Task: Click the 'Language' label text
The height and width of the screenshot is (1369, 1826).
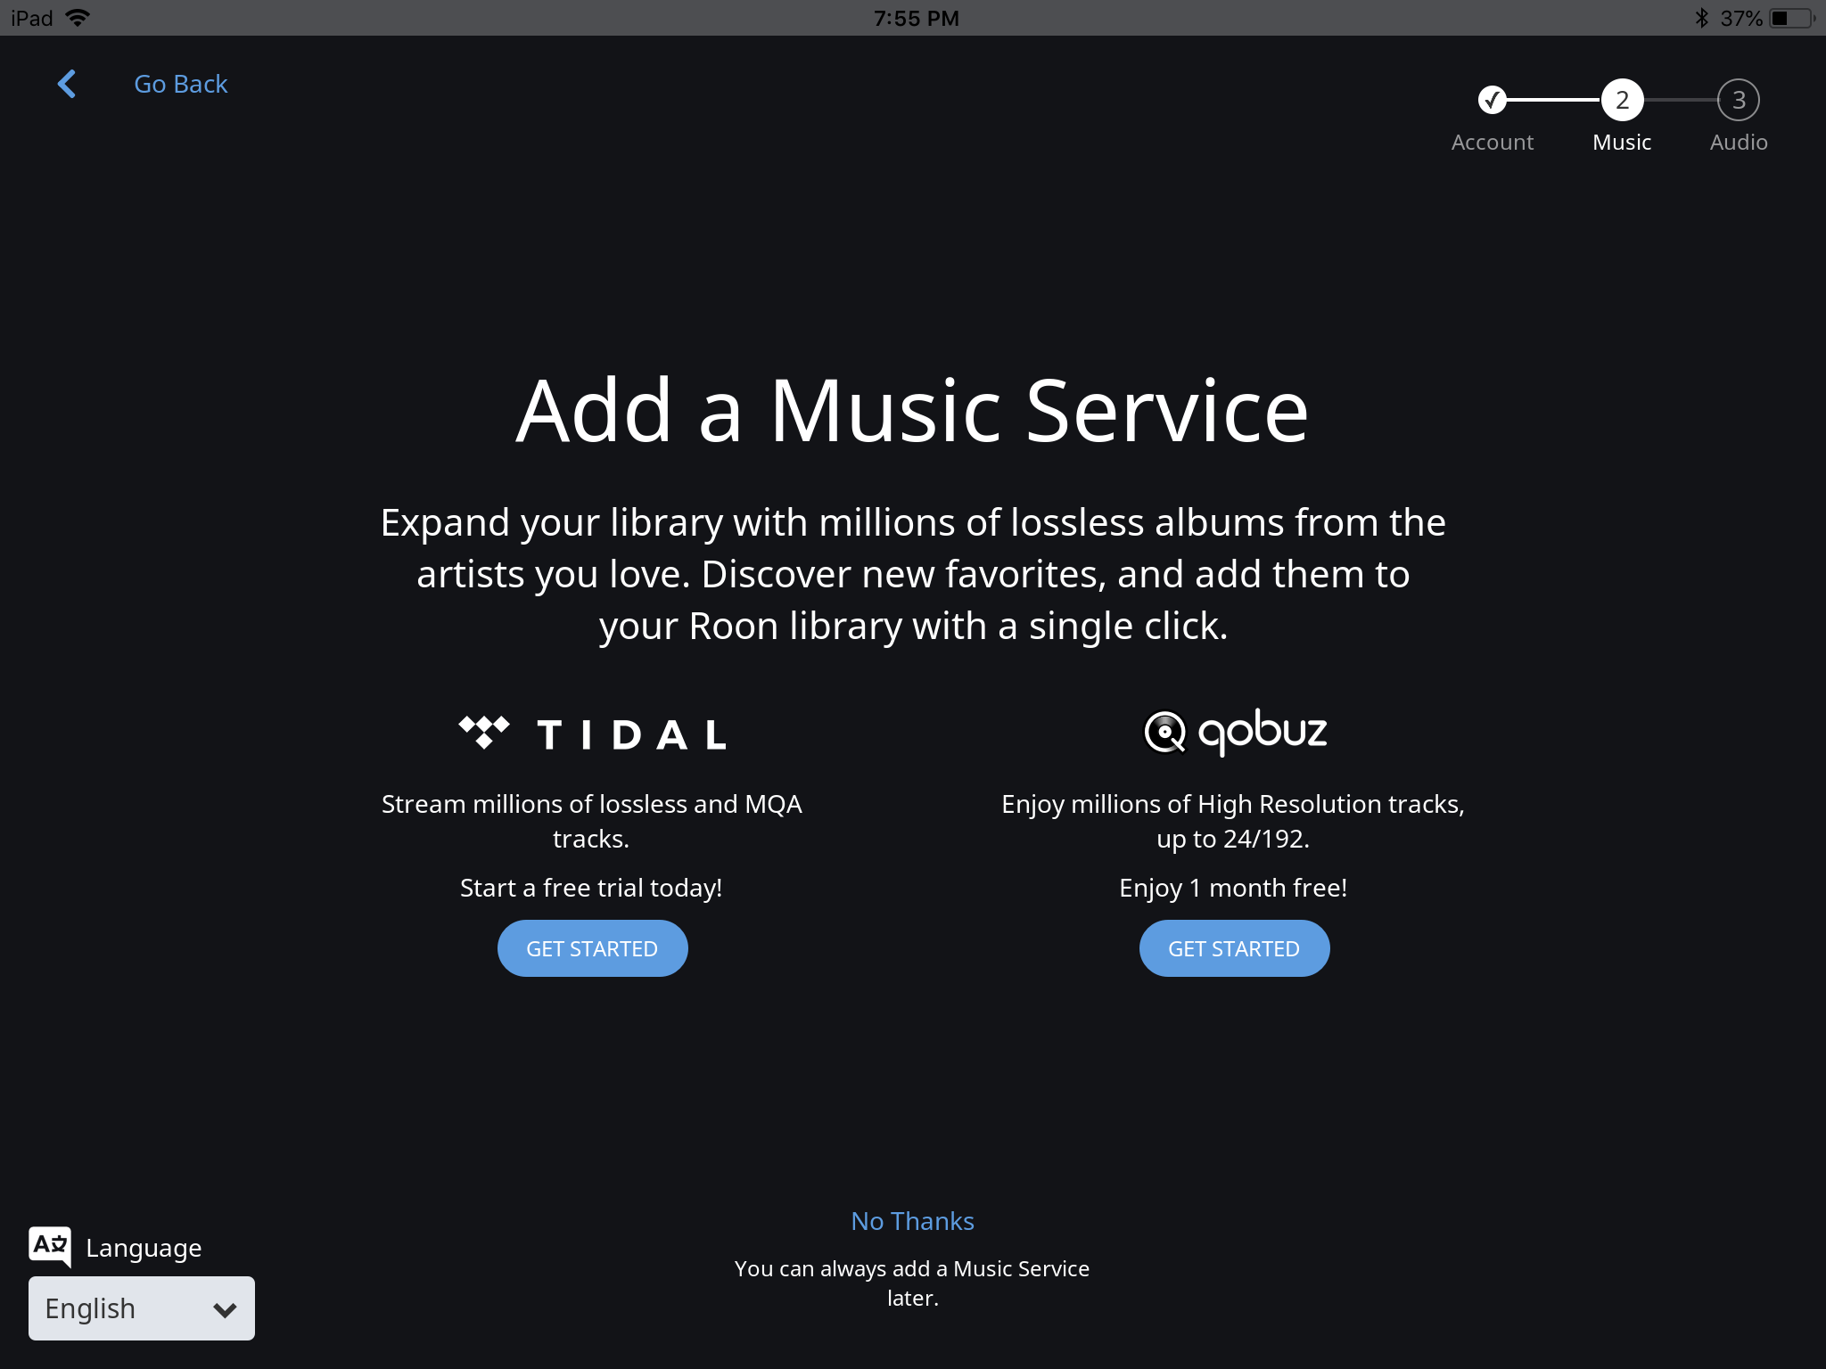Action: tap(144, 1248)
